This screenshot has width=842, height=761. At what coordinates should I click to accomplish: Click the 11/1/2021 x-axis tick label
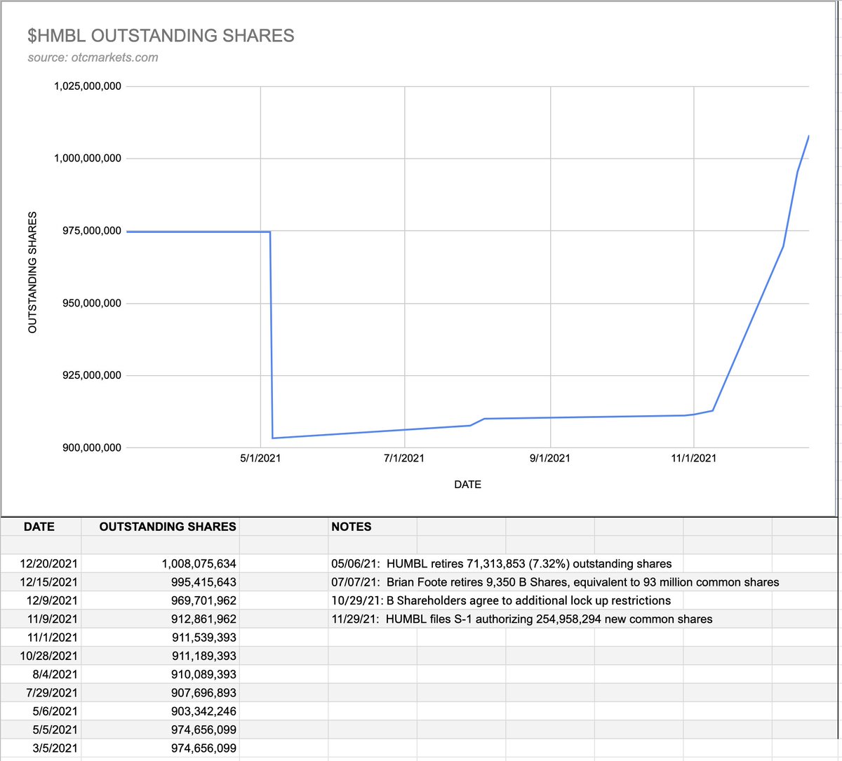tap(693, 458)
